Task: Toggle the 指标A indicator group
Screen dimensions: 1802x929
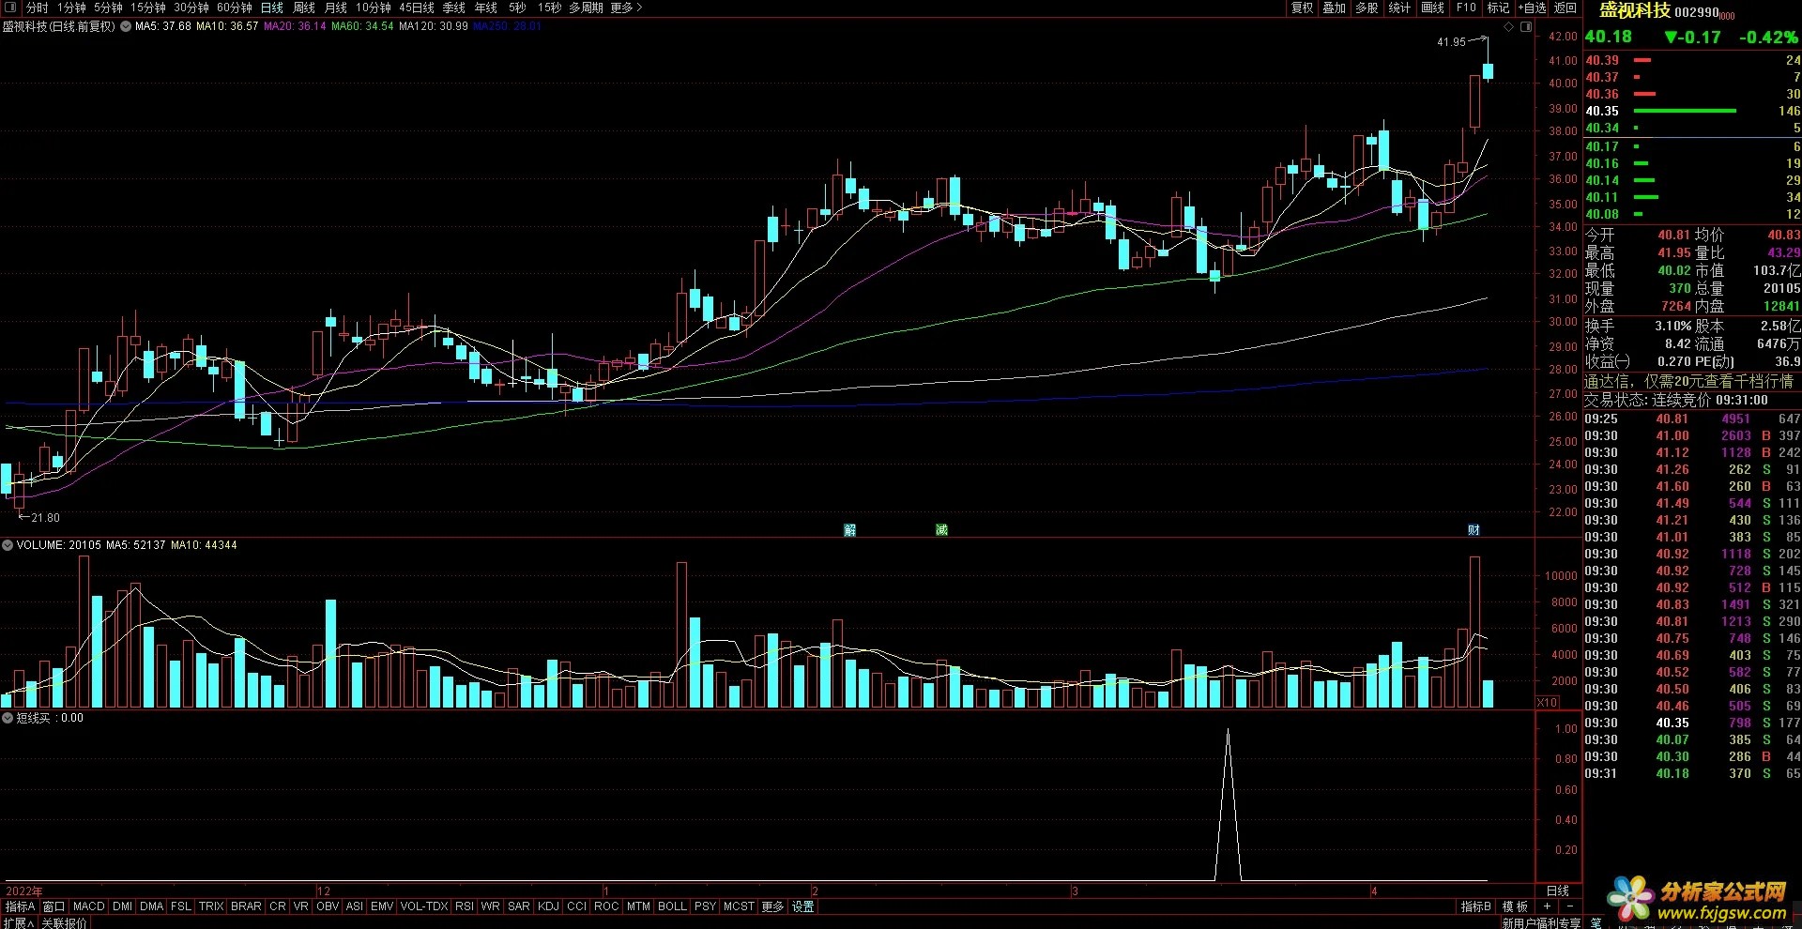Action: 20,906
